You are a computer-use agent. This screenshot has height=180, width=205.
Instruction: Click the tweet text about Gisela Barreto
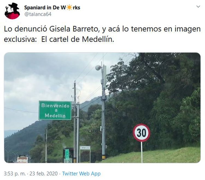click(102, 34)
